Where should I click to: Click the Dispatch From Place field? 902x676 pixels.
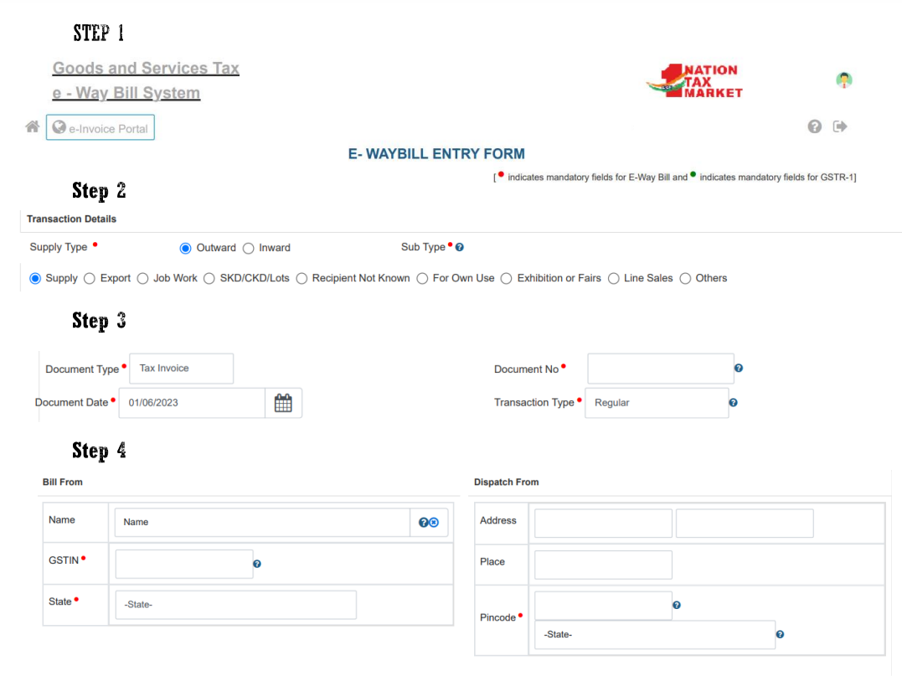click(x=603, y=565)
